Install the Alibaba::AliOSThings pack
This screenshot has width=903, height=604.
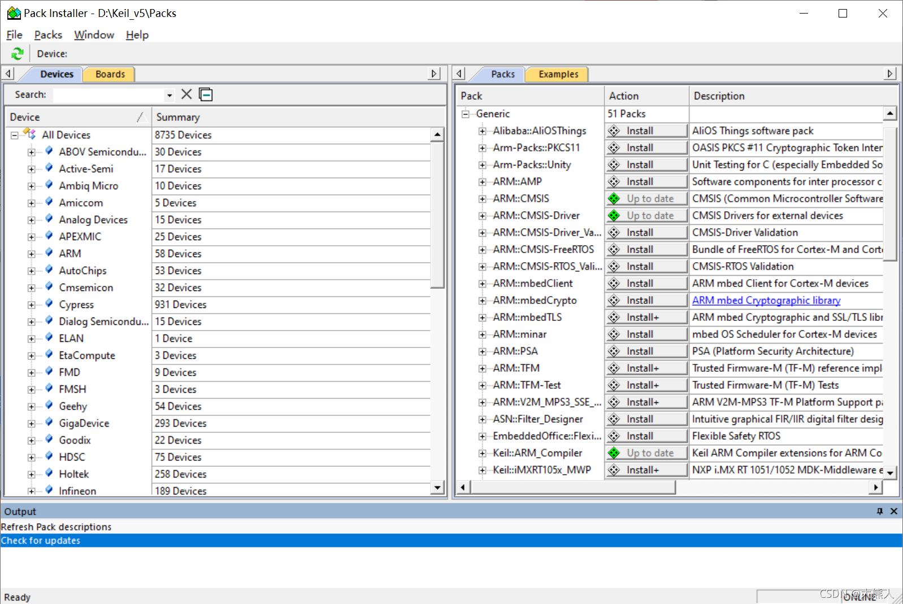646,131
